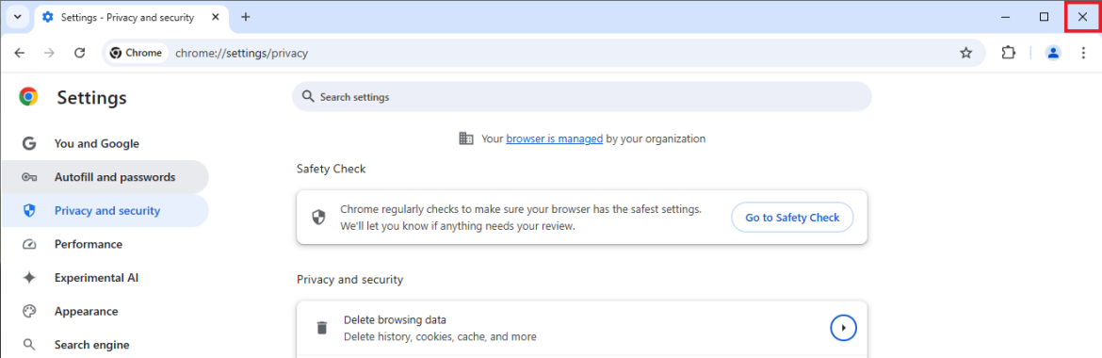The image size is (1102, 358).
Task: Open the Chrome three-dot menu
Action: tap(1083, 53)
